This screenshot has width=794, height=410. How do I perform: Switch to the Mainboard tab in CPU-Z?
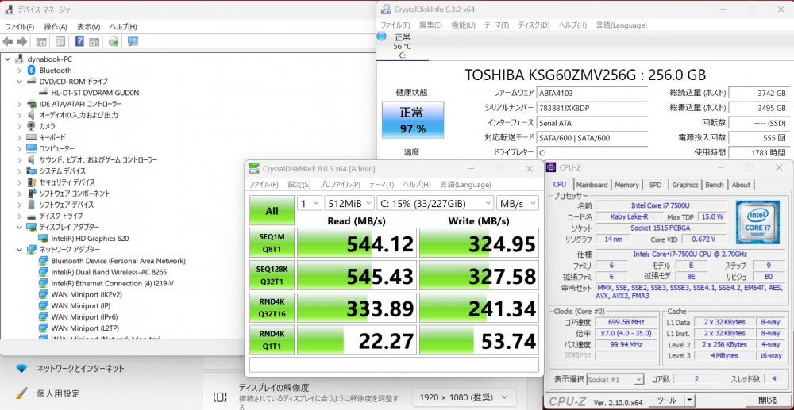(592, 185)
